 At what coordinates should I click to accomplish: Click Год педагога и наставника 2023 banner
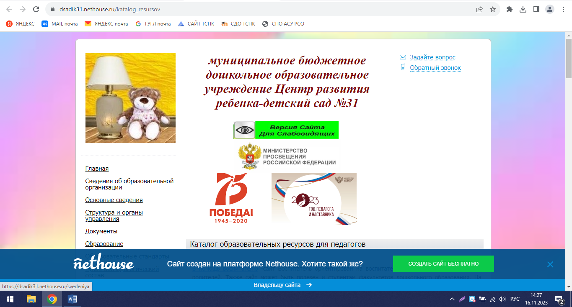(x=314, y=199)
